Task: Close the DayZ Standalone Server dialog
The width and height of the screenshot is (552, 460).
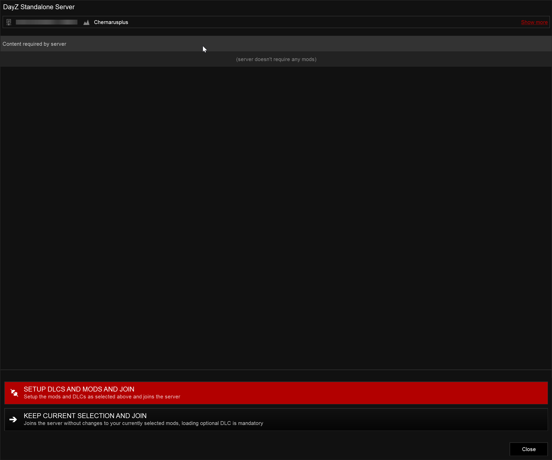Action: [528, 449]
